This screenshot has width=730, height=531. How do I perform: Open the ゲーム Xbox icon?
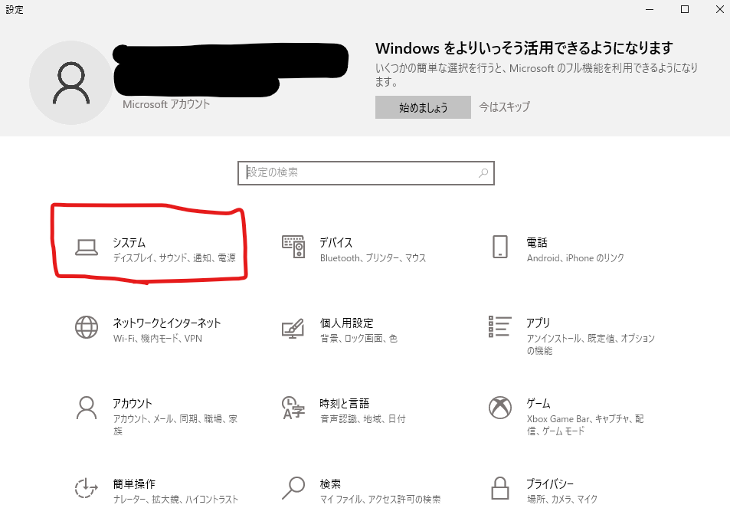500,408
